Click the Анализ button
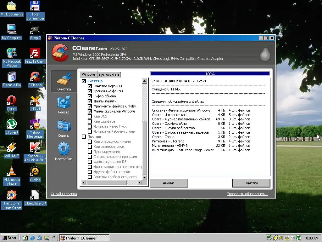This screenshot has width=322, height=242. [x=169, y=183]
